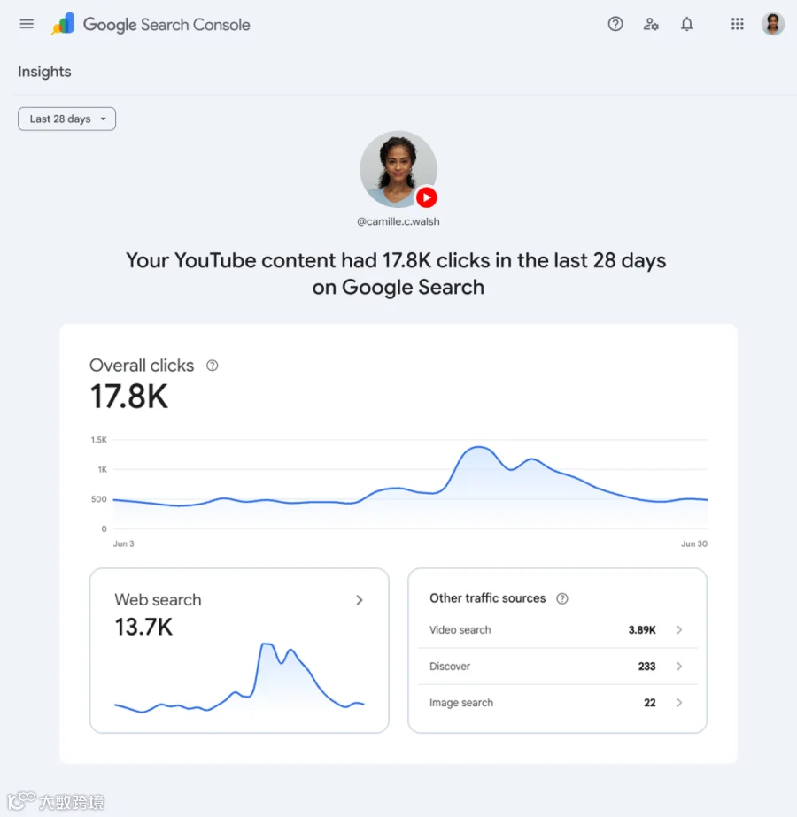The height and width of the screenshot is (817, 797).
Task: Click the Insights page heading
Action: coord(44,72)
